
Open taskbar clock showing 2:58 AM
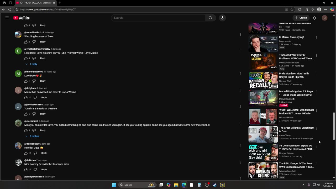[x=328, y=185]
